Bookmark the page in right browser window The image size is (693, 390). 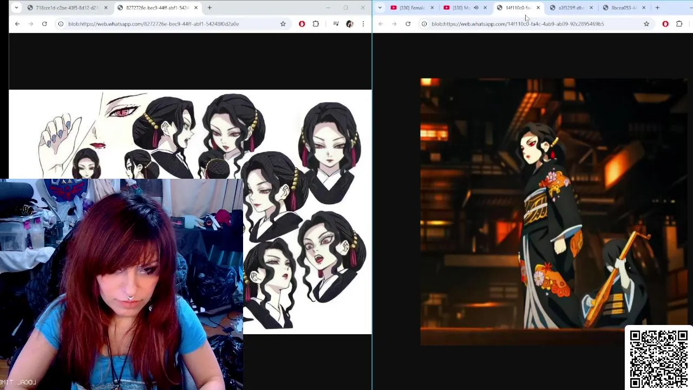(646, 24)
